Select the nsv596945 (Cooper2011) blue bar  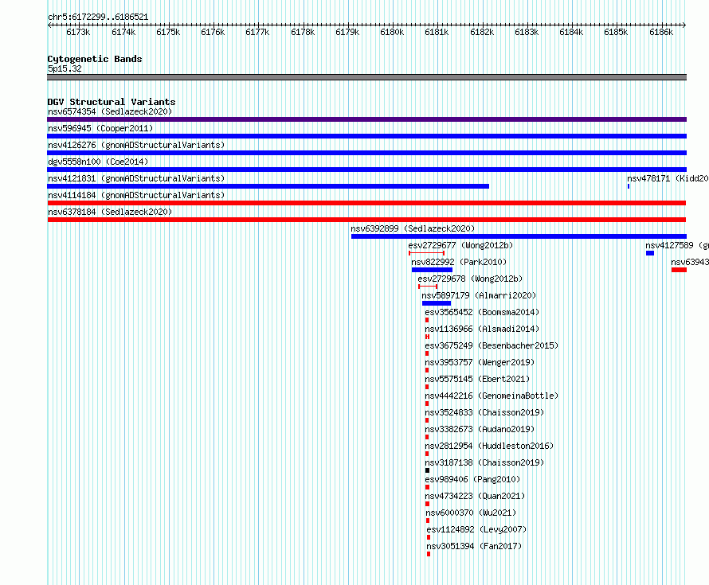pyautogui.click(x=366, y=136)
